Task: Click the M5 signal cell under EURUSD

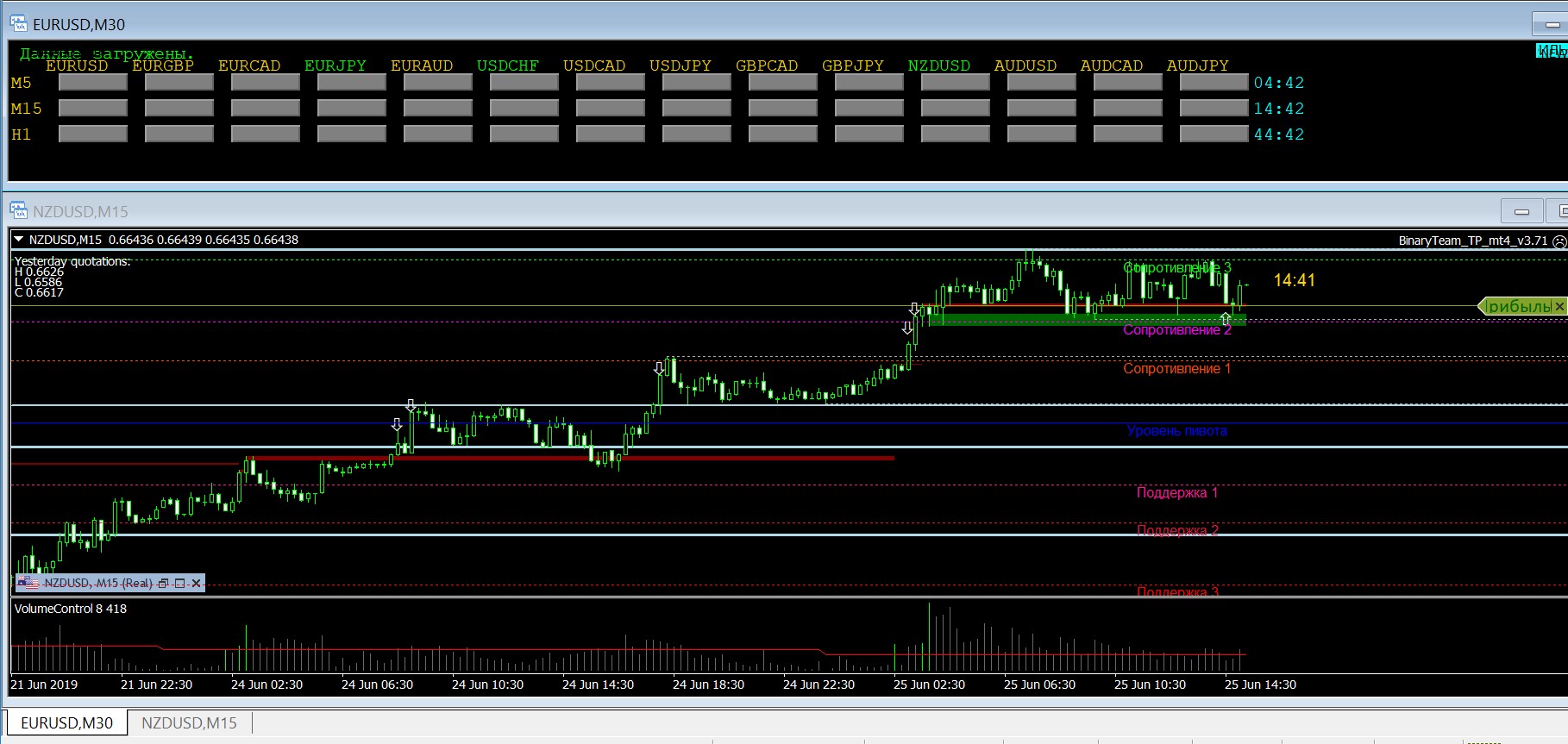Action: tap(93, 83)
